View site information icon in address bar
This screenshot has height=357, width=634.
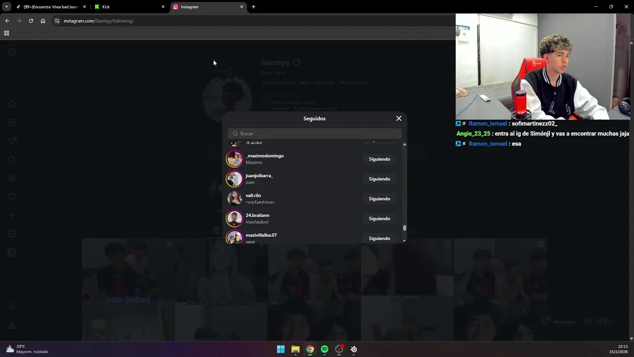[57, 21]
